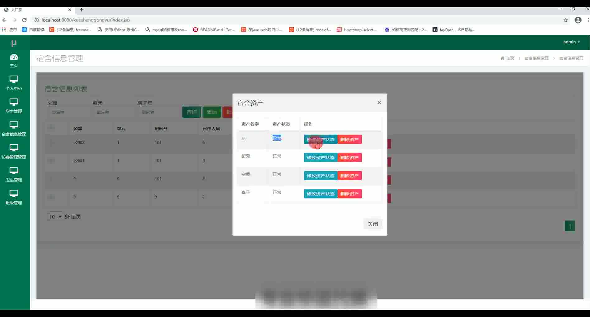
Task: Reload the current browser page
Action: click(24, 20)
